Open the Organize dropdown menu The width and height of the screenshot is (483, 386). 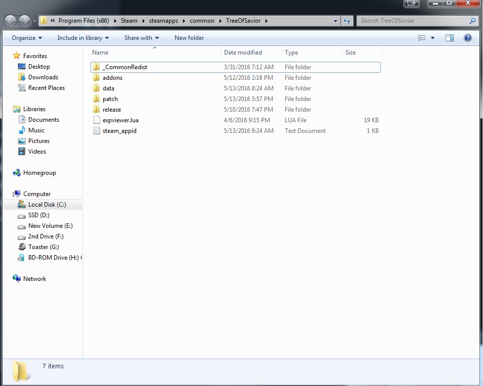[x=27, y=38]
